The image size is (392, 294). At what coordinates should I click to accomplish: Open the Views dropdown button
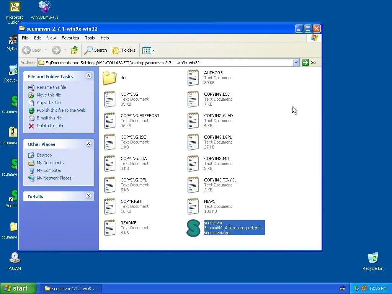(x=148, y=50)
